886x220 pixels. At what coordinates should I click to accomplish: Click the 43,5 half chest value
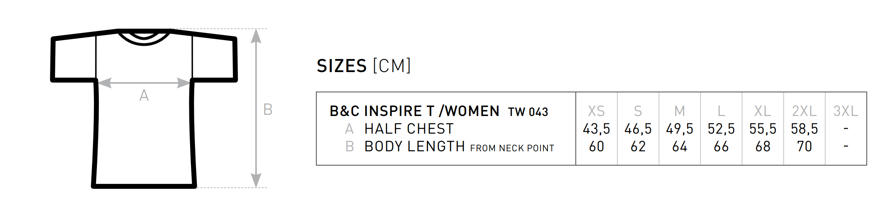point(596,129)
